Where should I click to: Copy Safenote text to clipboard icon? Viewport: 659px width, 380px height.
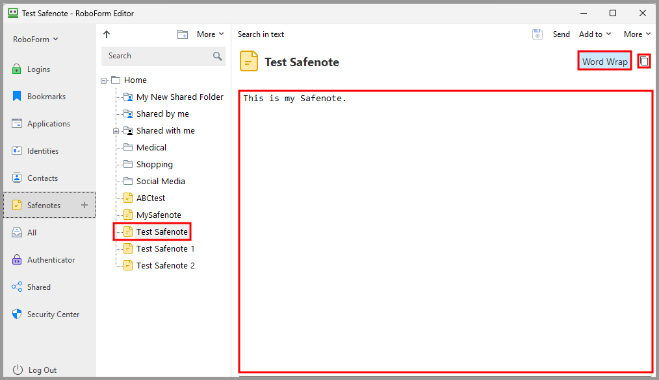pos(644,61)
